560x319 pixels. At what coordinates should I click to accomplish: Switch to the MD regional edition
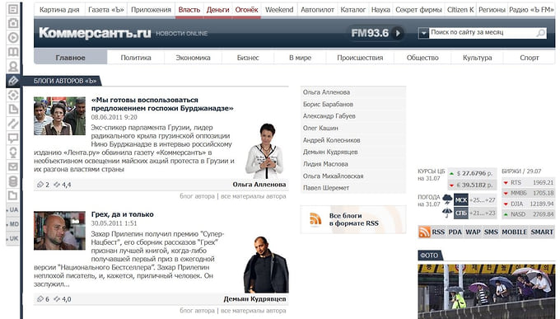coord(13,224)
